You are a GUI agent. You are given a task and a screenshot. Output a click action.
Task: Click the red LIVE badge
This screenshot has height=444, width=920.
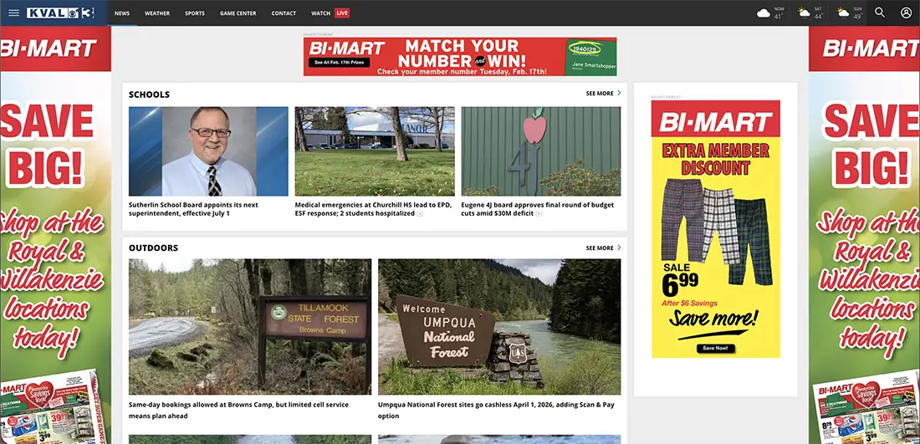coord(342,13)
